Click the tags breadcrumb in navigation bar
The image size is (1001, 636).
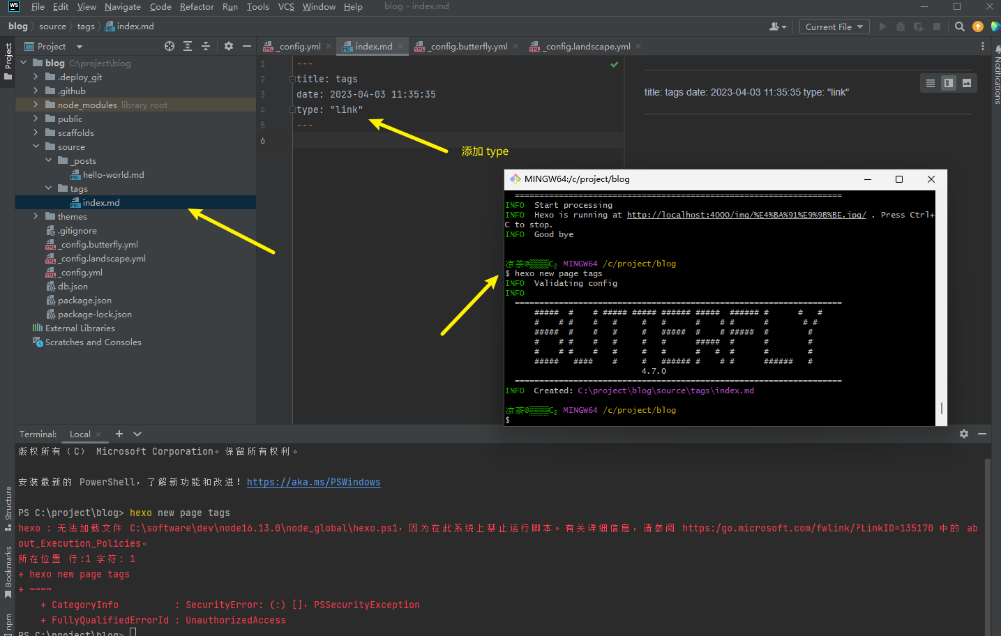pyautogui.click(x=86, y=26)
